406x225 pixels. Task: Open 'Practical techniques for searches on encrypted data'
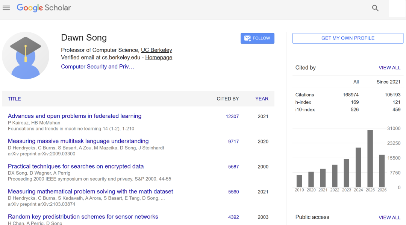[x=76, y=166]
